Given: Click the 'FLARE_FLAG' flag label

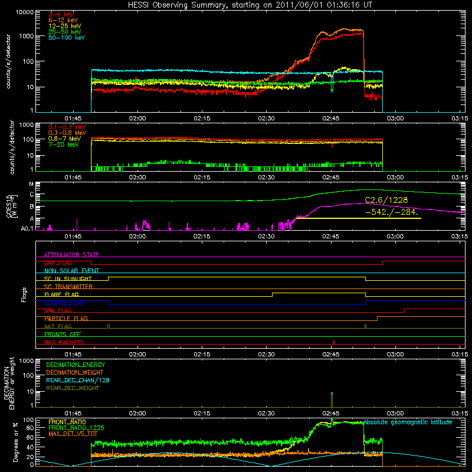Looking at the screenshot, I should pos(61,294).
